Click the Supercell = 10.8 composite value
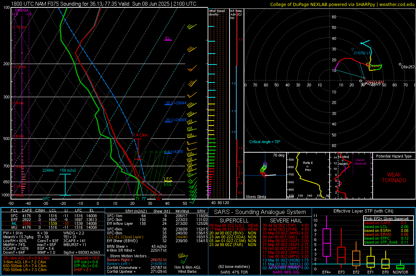This screenshot has width=416, height=276. 86,258
